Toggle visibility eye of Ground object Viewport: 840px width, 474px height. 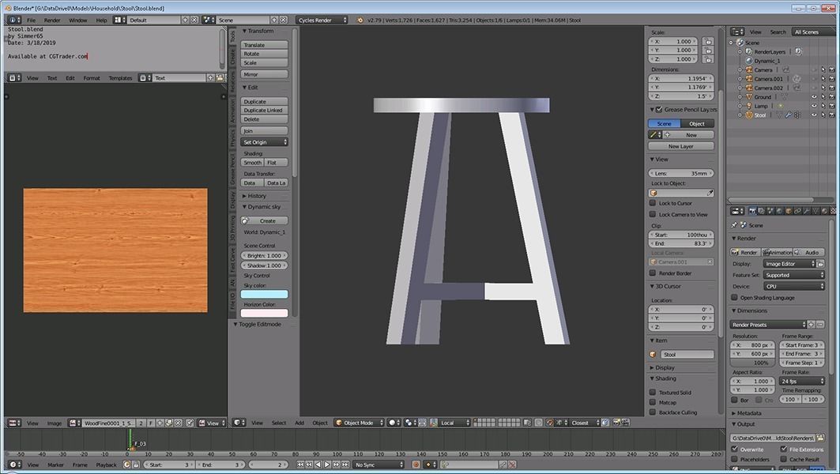(x=814, y=97)
